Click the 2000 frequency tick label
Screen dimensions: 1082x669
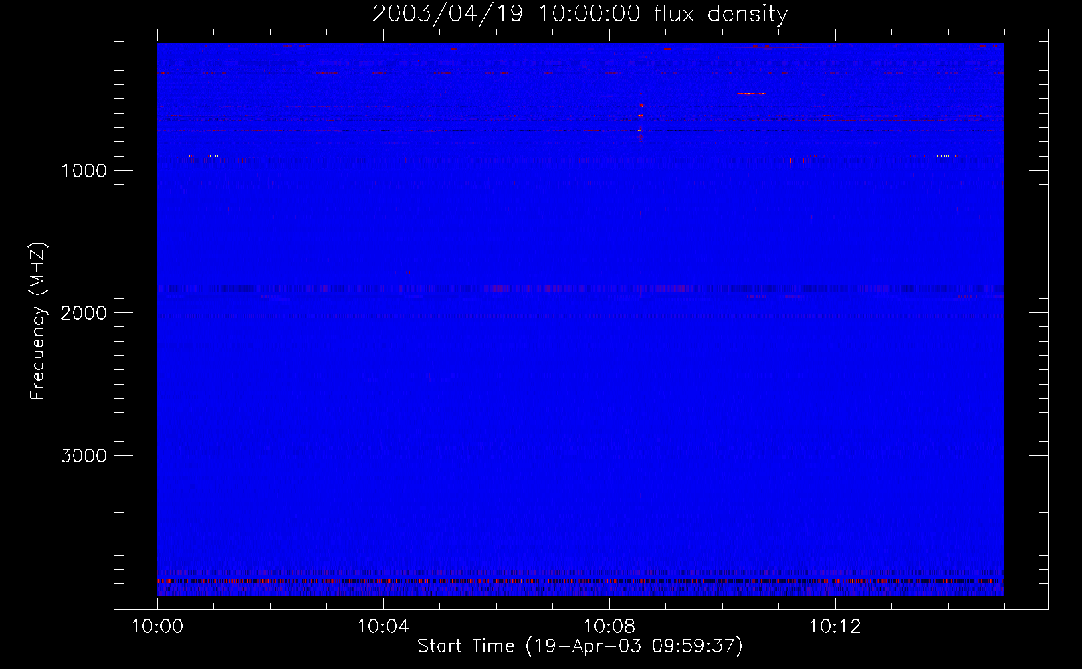(x=84, y=313)
